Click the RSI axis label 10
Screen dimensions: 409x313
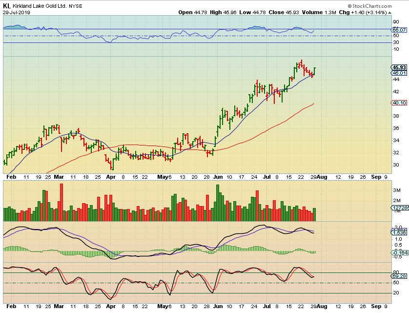pyautogui.click(x=396, y=49)
